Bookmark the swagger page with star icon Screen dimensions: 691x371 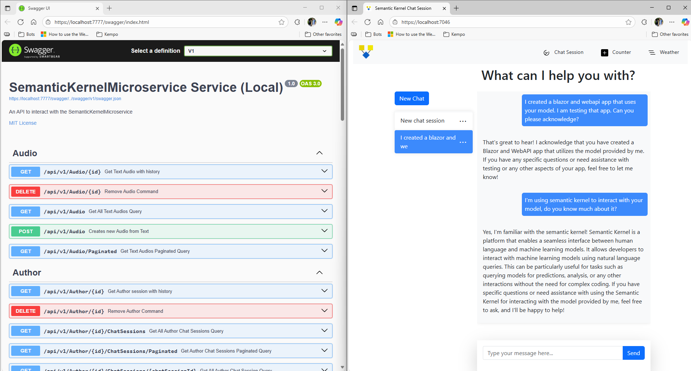(x=282, y=22)
